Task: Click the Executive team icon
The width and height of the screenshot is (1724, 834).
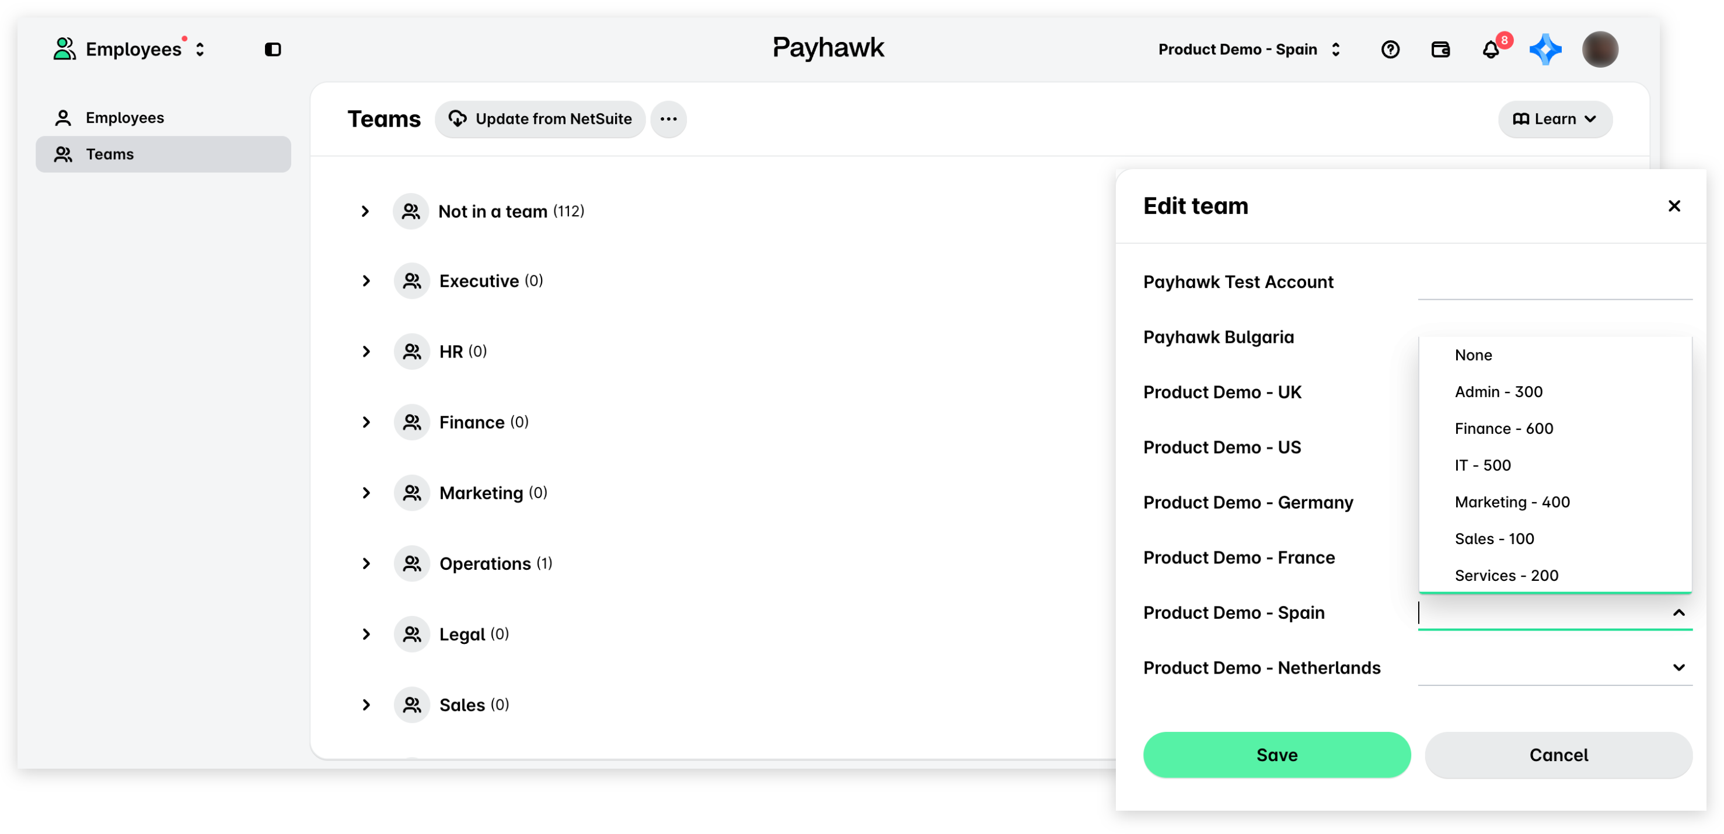Action: 411,281
